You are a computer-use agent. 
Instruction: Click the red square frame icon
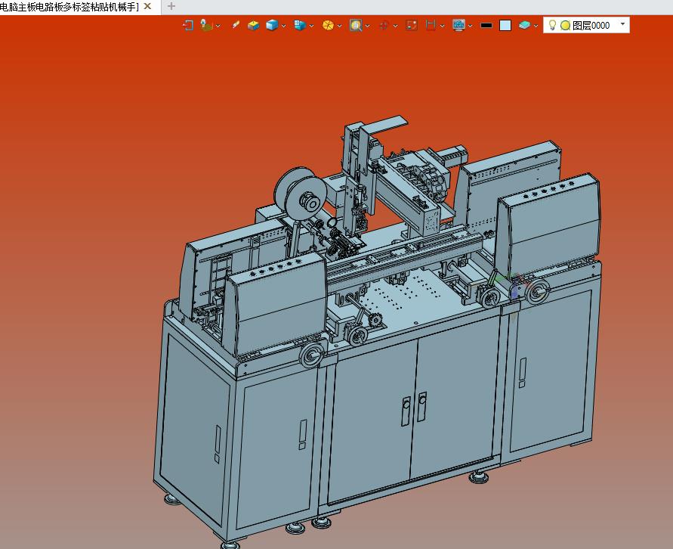click(412, 26)
